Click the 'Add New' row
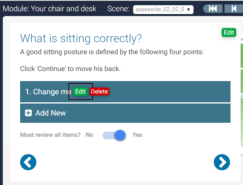243x185 pixels. click(x=125, y=113)
